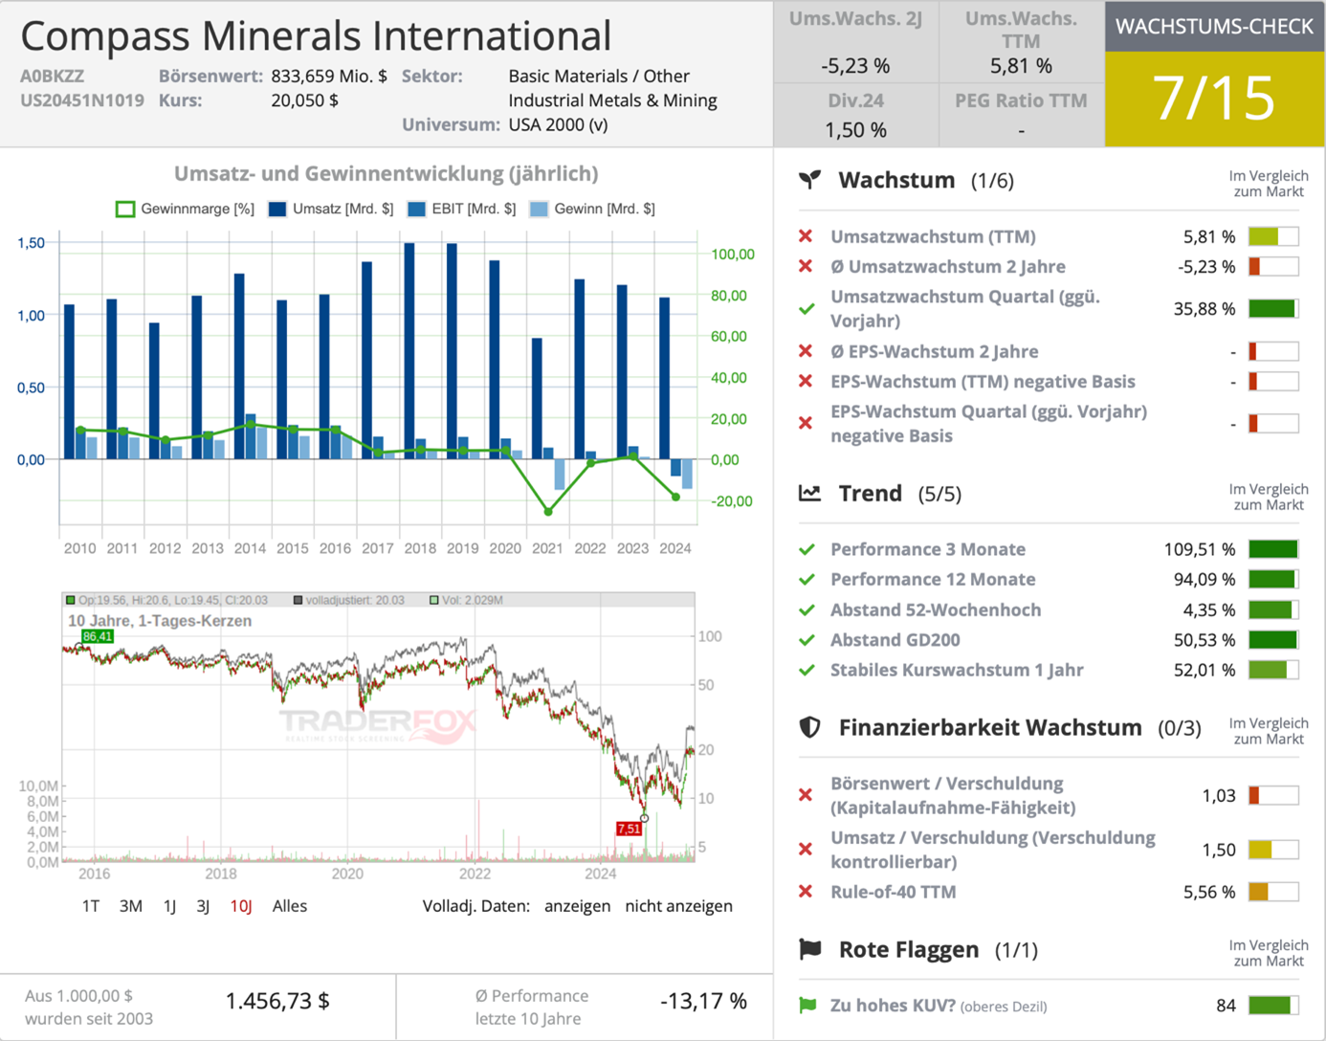Click the 2021 Gewinnmarge data point
Screen dimensions: 1326x1041
pyautogui.click(x=548, y=512)
